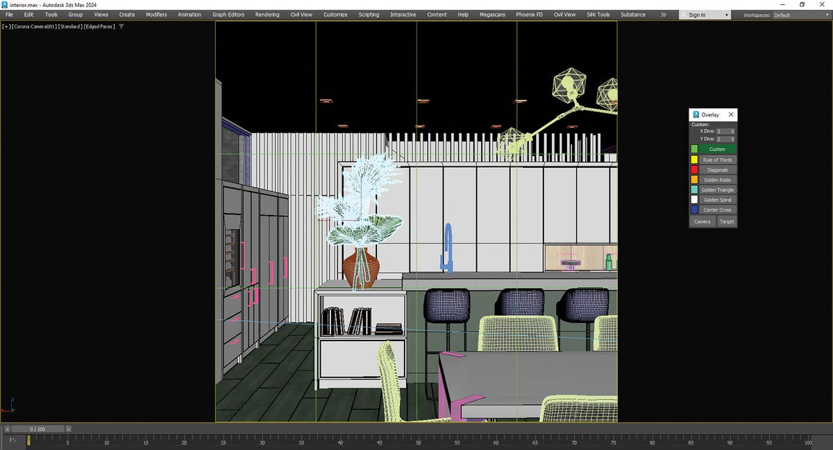Click the menu bar overflow chevrons
Screen dimensions: 833x450
tap(664, 15)
